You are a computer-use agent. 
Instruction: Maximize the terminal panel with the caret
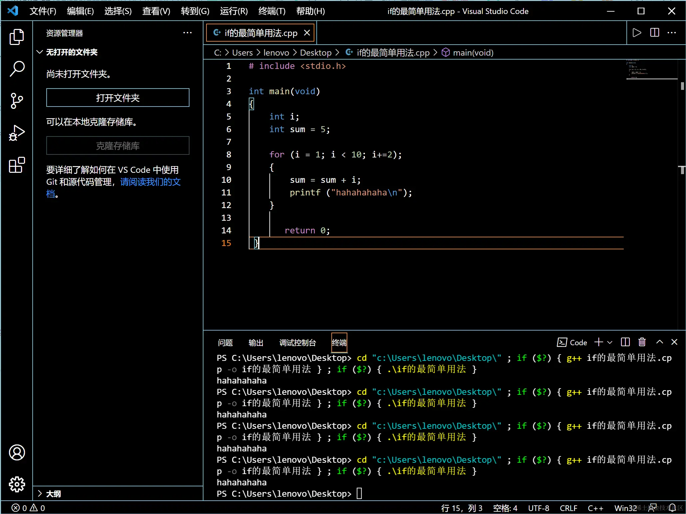pos(659,342)
